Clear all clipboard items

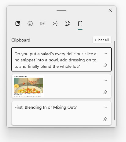(x=102, y=40)
